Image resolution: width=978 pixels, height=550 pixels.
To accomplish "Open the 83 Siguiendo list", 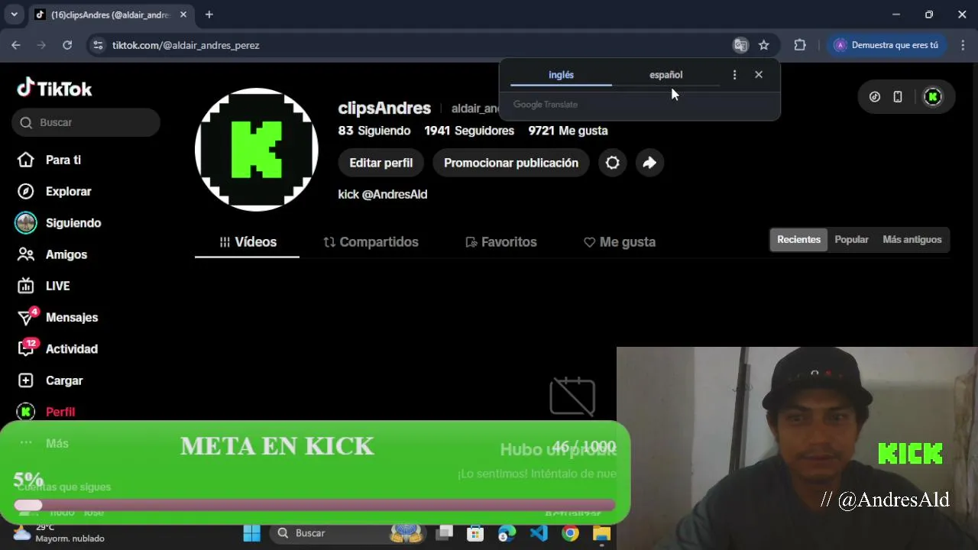I will (374, 131).
